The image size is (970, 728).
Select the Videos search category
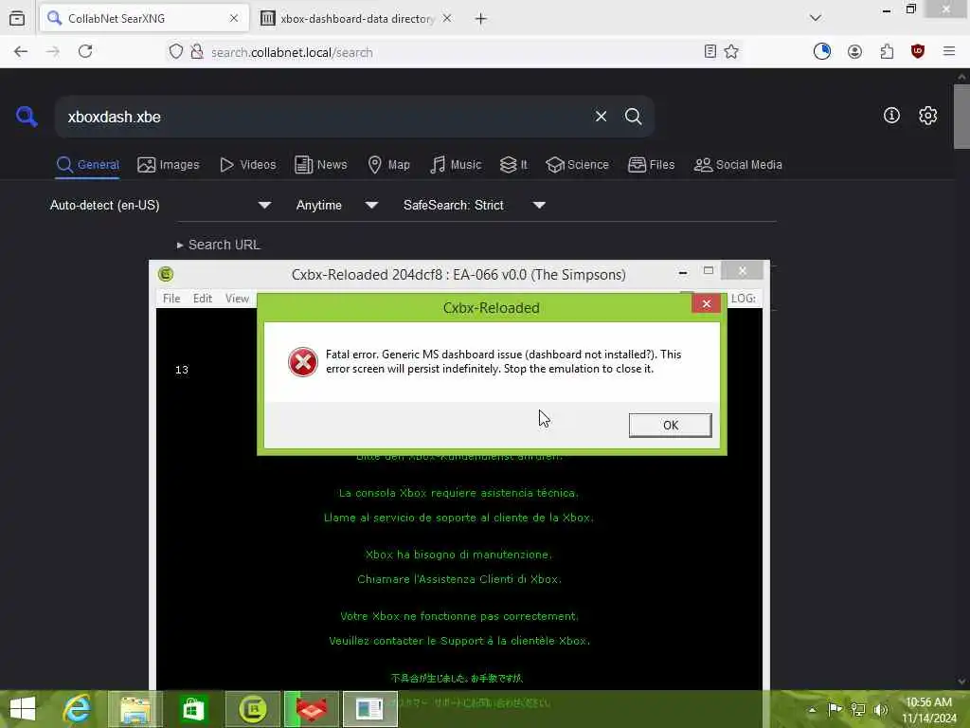(248, 165)
